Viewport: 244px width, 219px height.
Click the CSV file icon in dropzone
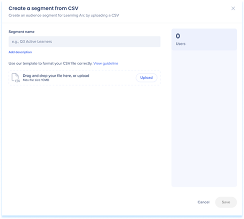16,78
